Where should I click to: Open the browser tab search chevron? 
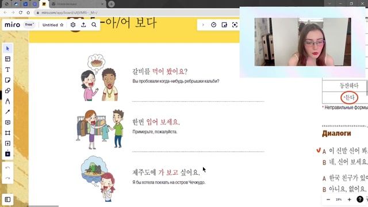[x=329, y=3]
